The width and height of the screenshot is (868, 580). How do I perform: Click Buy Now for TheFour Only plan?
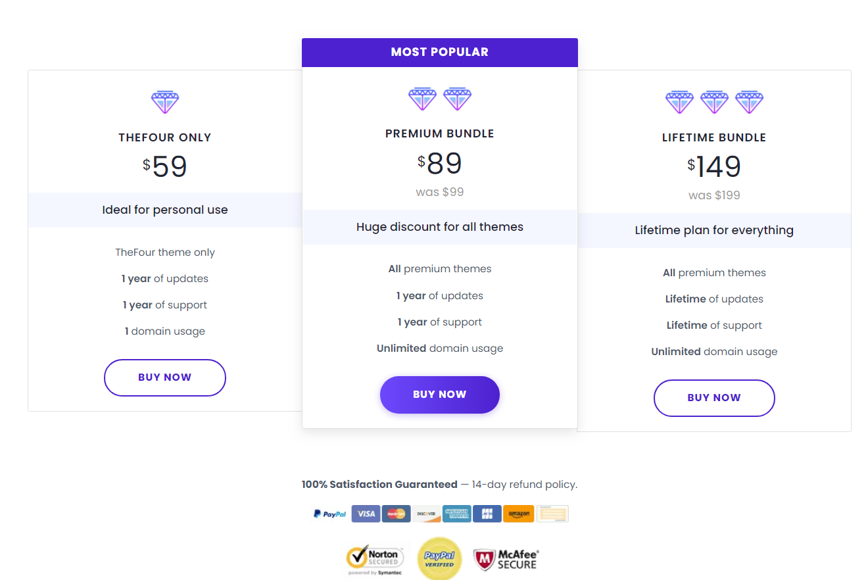164,377
